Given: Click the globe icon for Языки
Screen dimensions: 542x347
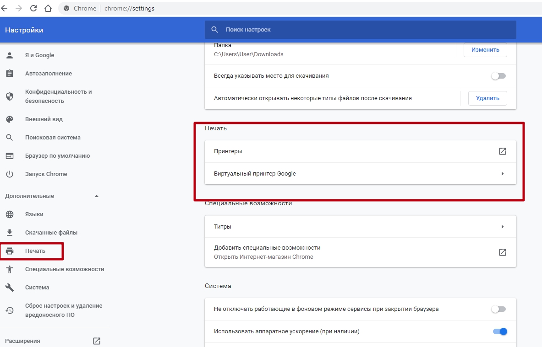Looking at the screenshot, I should pyautogui.click(x=10, y=214).
